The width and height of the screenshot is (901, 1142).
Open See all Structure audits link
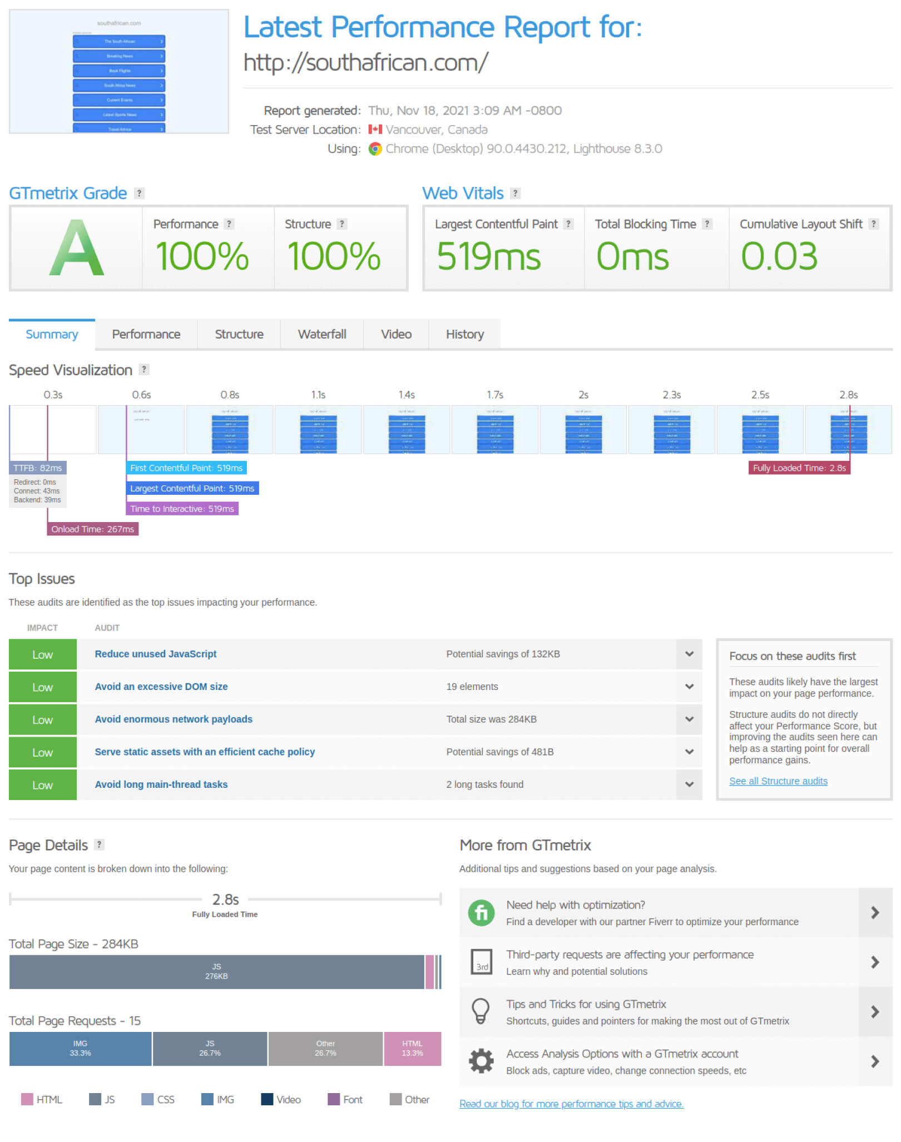[x=778, y=781]
